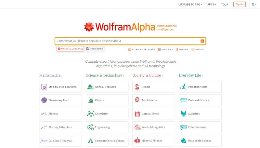This screenshot has height=148, width=260.
Task: Open the Extended Keyboard option
Action: click(141, 49)
